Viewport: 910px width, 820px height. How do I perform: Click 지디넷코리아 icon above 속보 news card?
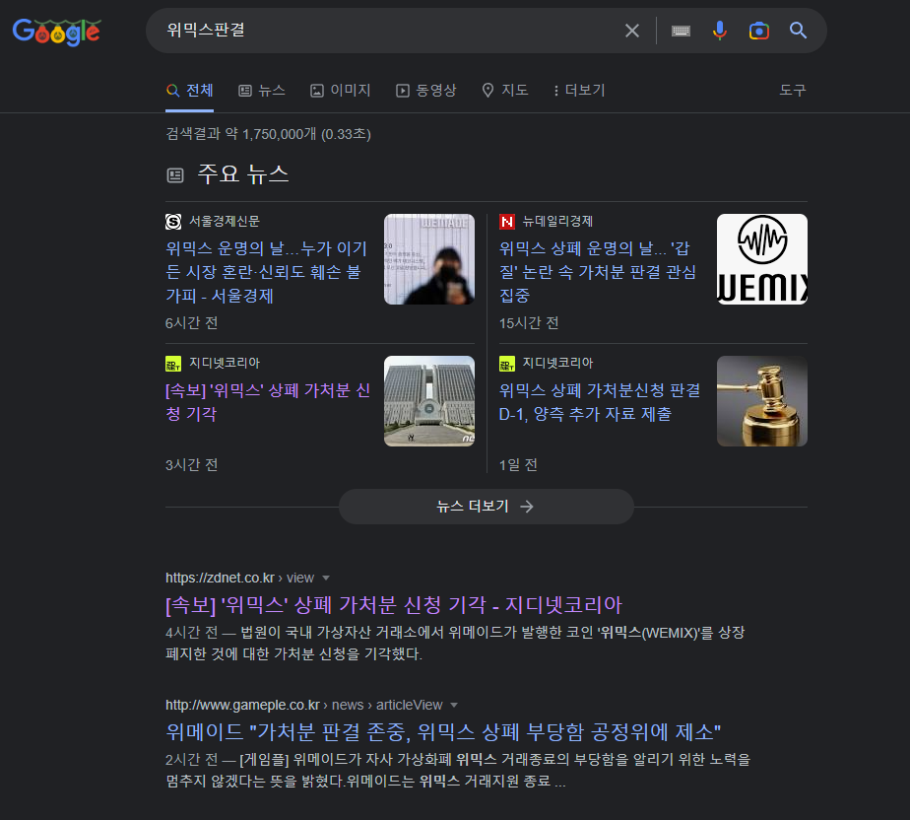click(x=173, y=364)
